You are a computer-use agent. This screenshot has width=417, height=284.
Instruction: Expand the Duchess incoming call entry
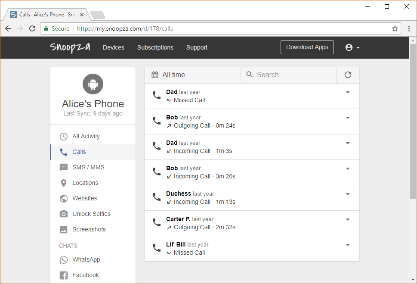(348, 194)
